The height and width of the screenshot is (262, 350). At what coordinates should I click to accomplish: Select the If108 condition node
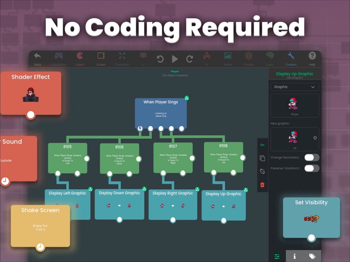pos(223,157)
